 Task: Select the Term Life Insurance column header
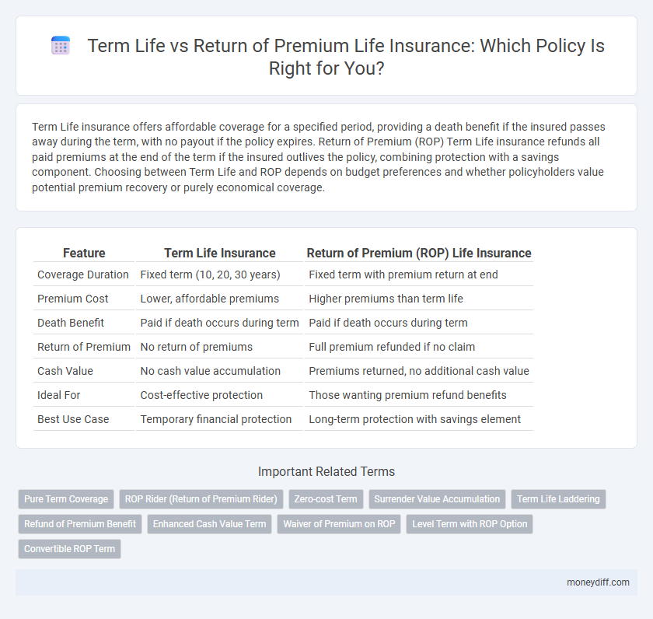tap(220, 253)
